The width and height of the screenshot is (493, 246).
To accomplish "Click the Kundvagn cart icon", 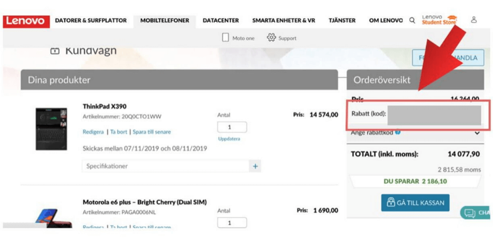I will point(55,51).
